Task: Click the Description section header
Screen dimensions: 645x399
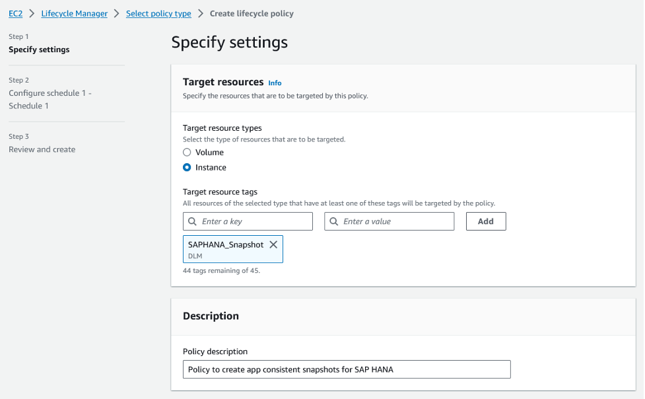Action: 211,316
